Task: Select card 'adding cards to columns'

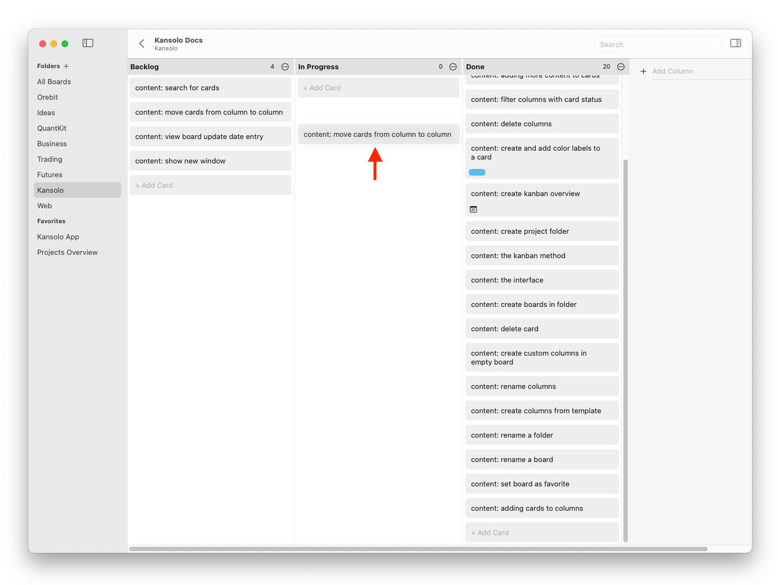Action: pos(542,508)
